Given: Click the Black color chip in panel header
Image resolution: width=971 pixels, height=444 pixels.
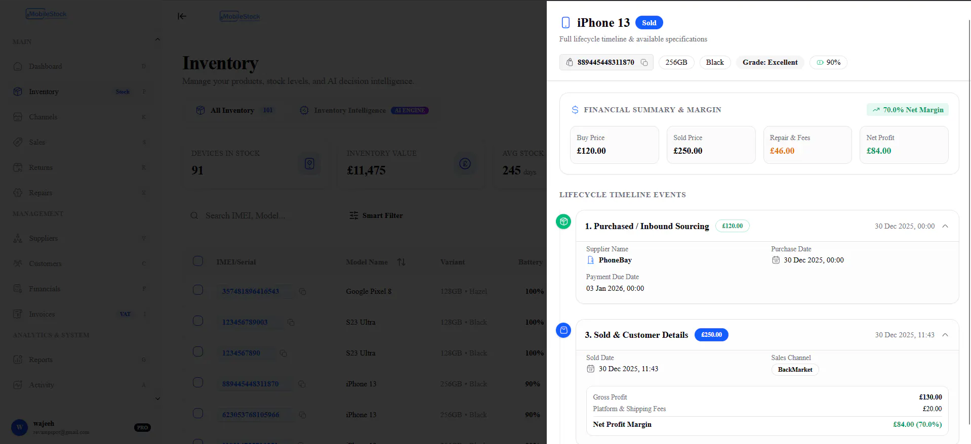Looking at the screenshot, I should pyautogui.click(x=715, y=62).
